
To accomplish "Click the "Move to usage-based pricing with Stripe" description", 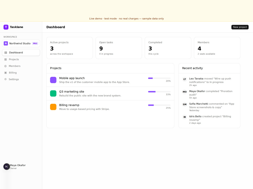I will 84,109.
